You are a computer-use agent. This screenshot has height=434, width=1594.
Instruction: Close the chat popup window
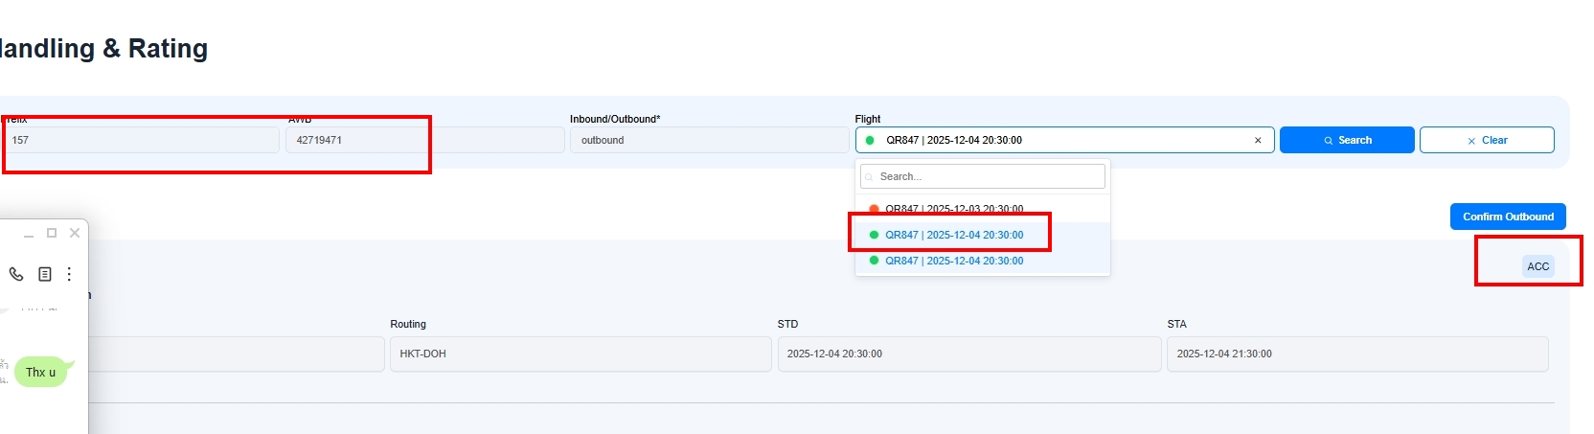point(75,233)
